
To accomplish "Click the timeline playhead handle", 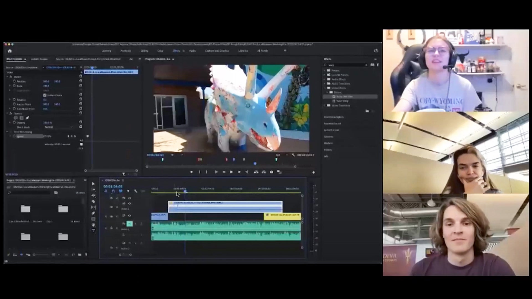I will point(185,191).
